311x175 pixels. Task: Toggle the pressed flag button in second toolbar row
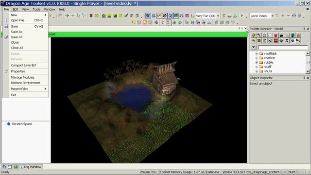pyautogui.click(x=169, y=22)
